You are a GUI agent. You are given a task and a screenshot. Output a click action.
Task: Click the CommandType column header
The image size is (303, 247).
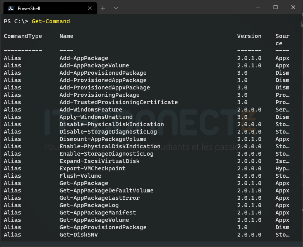tap(23, 36)
